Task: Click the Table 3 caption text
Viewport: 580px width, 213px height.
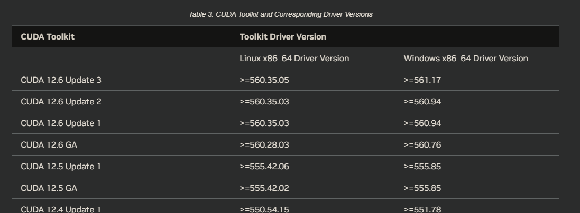Action: pyautogui.click(x=280, y=14)
